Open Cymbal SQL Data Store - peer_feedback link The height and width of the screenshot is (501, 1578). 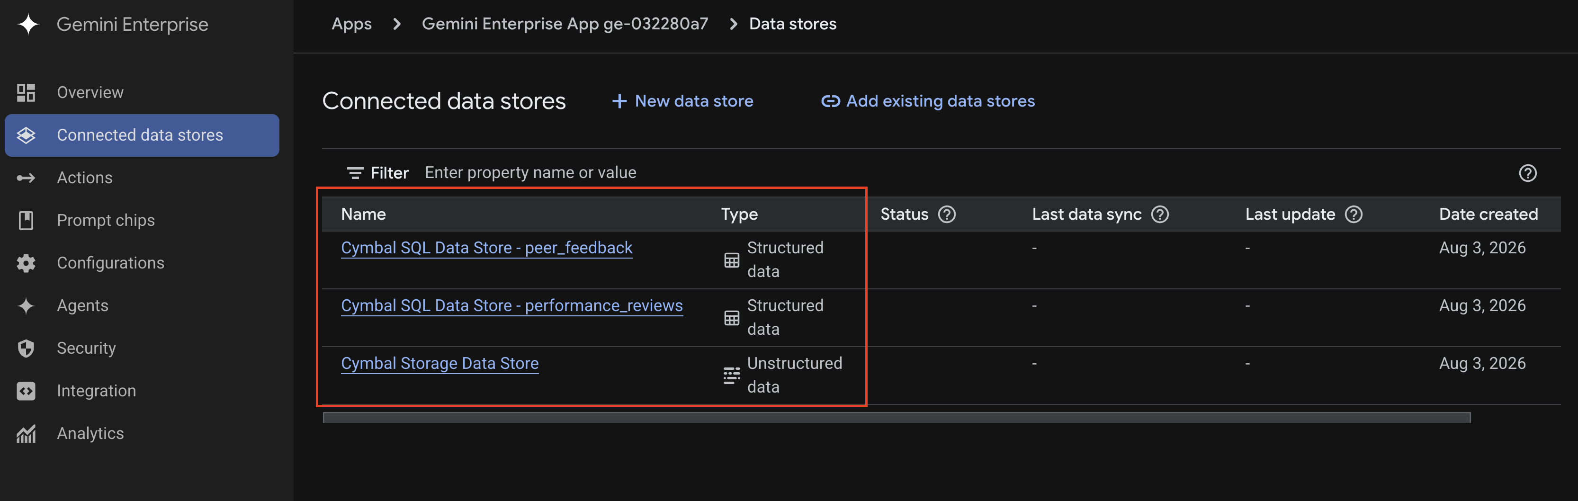pyautogui.click(x=486, y=248)
